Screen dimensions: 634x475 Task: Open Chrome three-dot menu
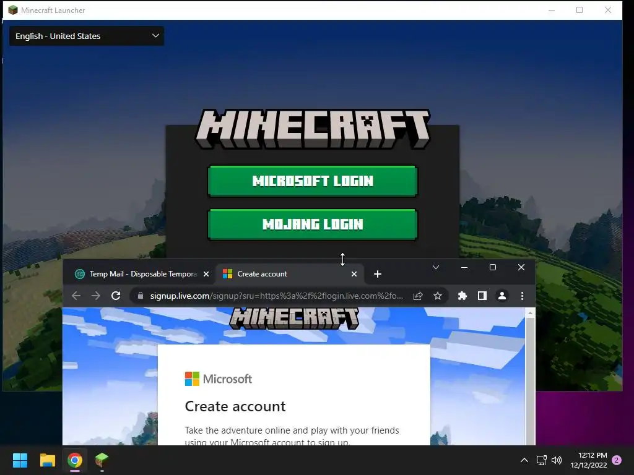click(522, 296)
